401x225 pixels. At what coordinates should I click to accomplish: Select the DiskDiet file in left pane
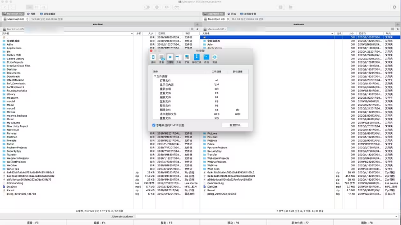(x=12, y=187)
